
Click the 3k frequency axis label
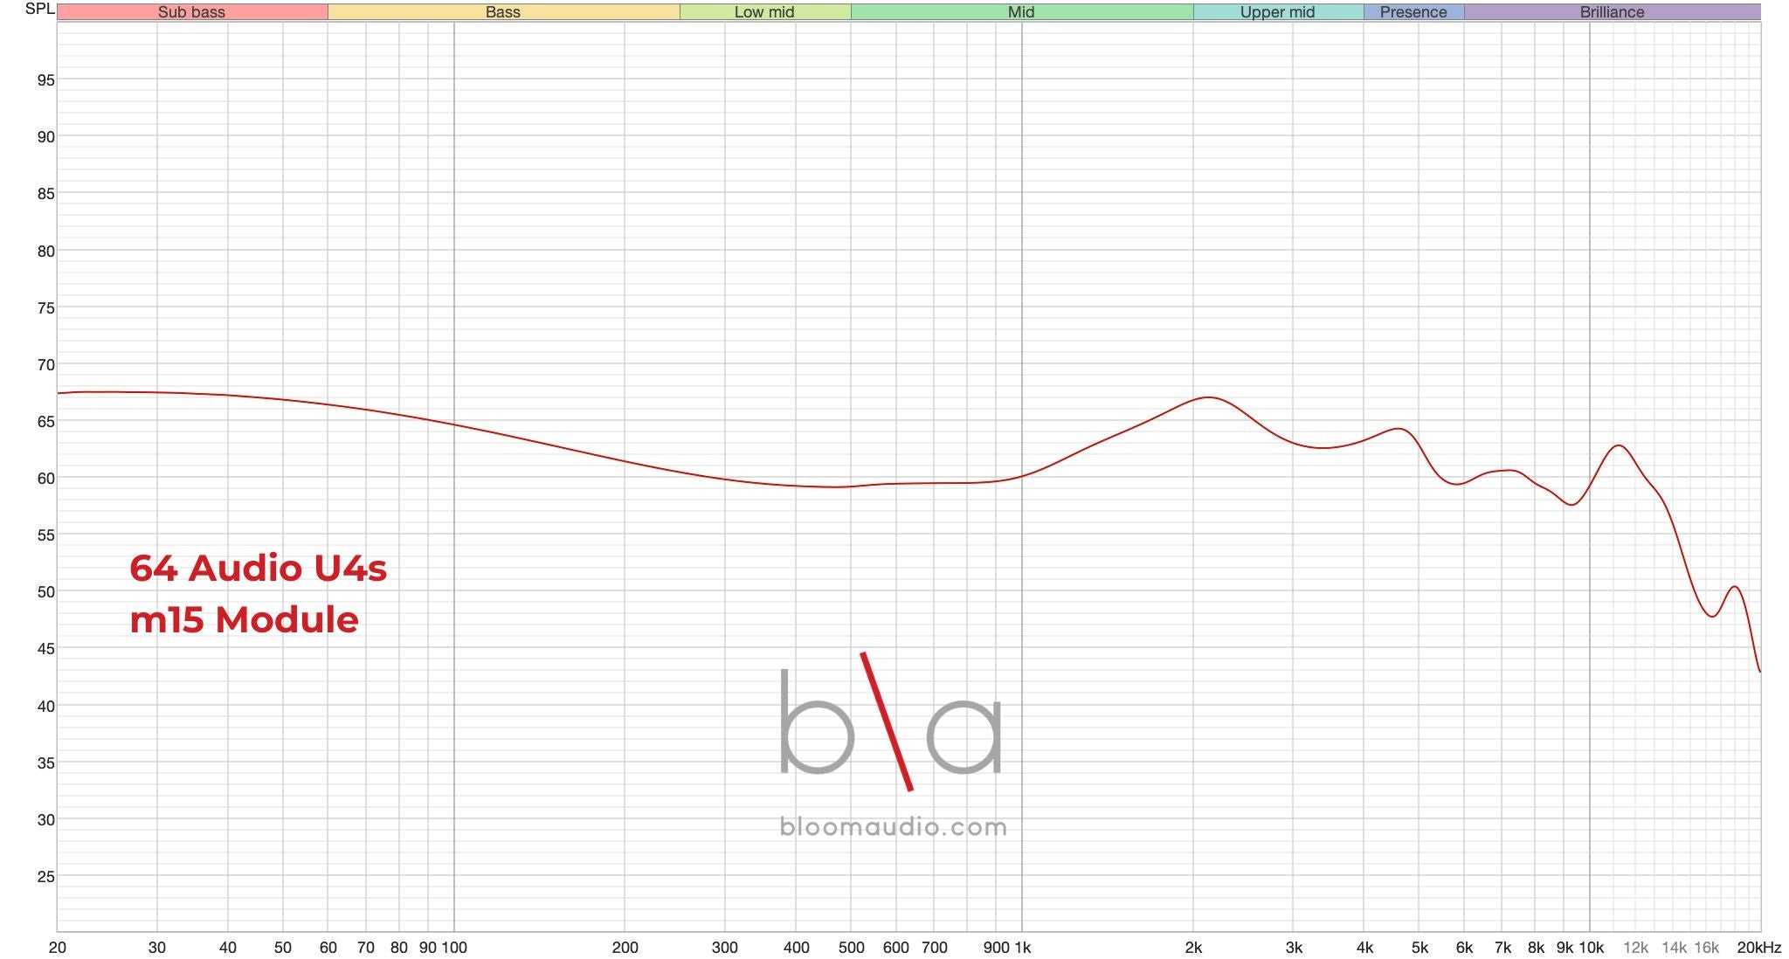pyautogui.click(x=1294, y=948)
